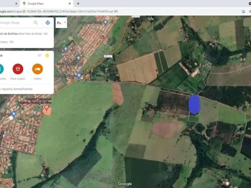
Task: Open the 'opções semelhantes' link
Action: 16,89
